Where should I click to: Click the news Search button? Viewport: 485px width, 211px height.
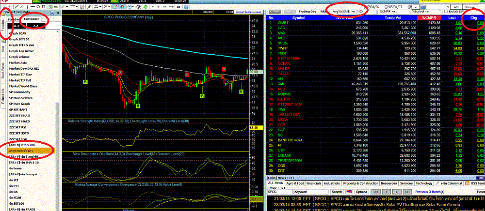point(337,192)
